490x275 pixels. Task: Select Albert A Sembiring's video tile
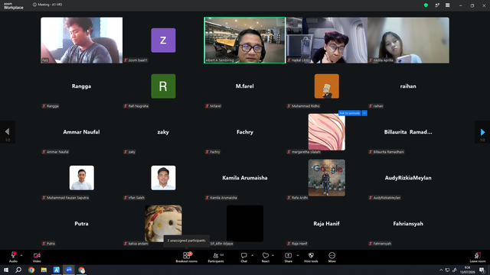coord(245,40)
